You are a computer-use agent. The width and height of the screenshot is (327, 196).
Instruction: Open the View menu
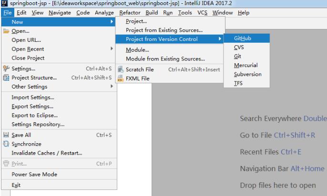(x=38, y=13)
